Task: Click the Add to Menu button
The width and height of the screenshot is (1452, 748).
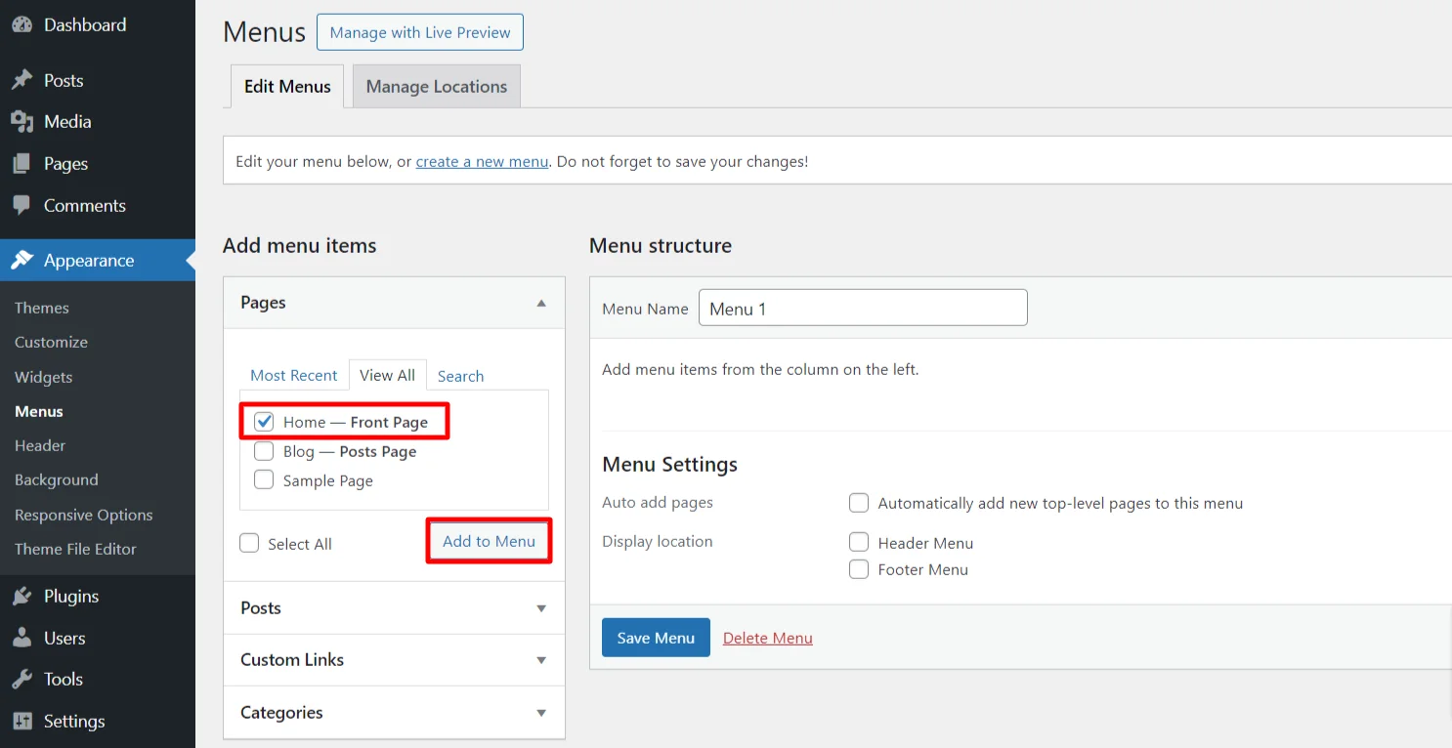Action: point(490,541)
